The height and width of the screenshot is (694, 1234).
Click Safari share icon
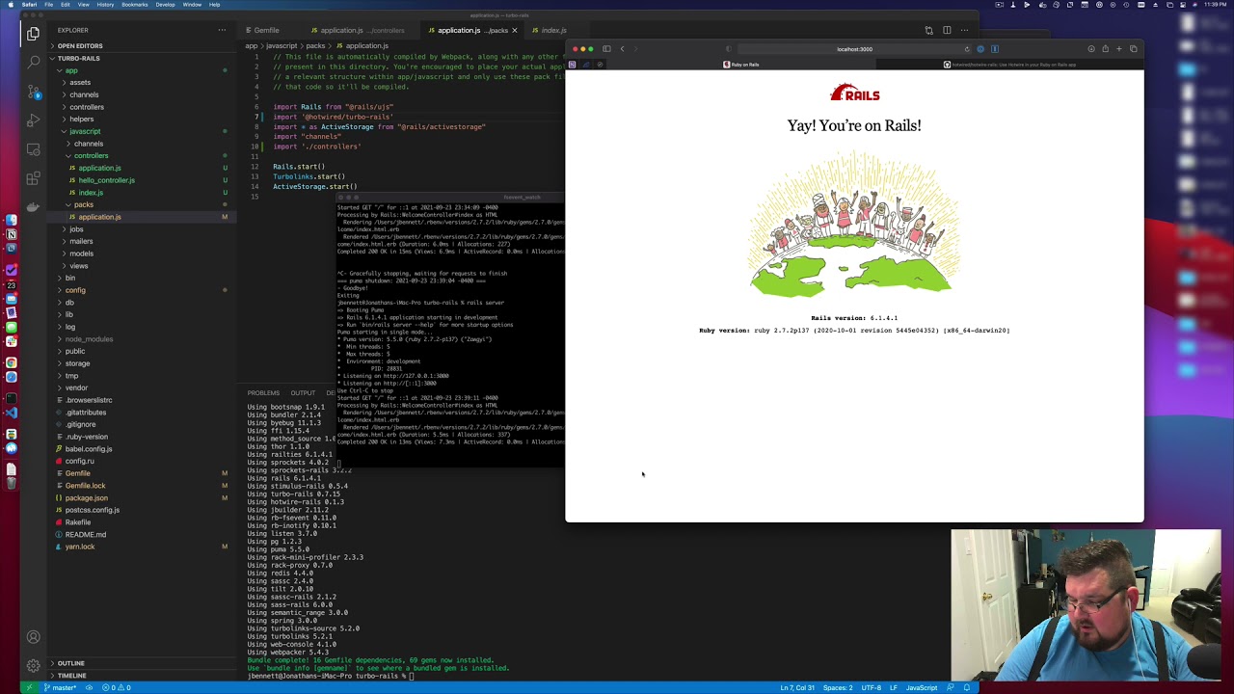tap(1105, 49)
